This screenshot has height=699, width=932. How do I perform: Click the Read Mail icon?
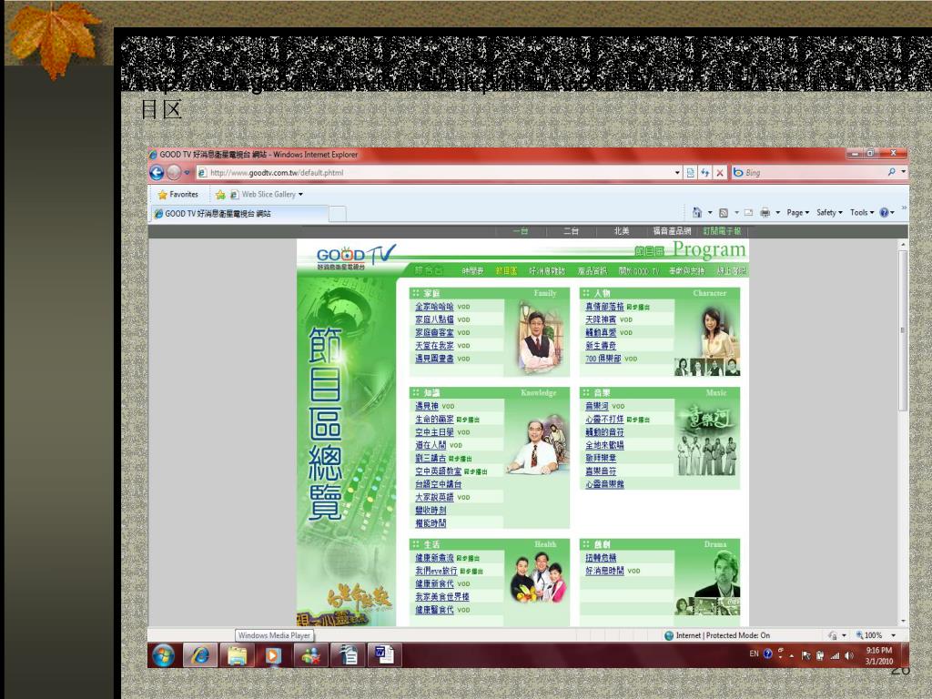748,212
